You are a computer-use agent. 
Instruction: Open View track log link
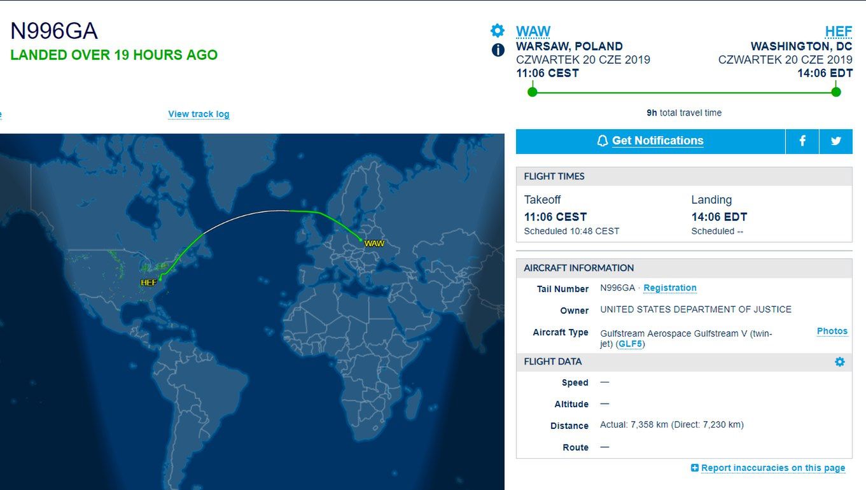tap(199, 114)
